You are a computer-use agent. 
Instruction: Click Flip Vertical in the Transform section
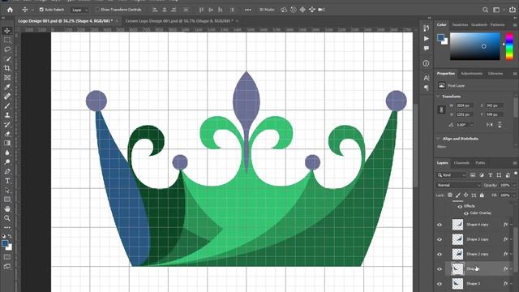[500, 125]
